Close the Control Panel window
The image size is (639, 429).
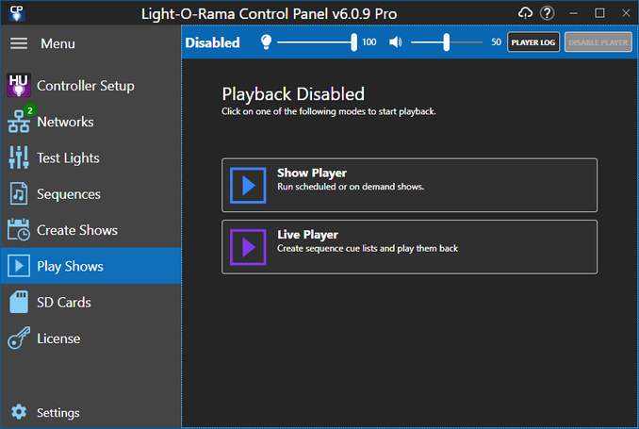coord(626,13)
